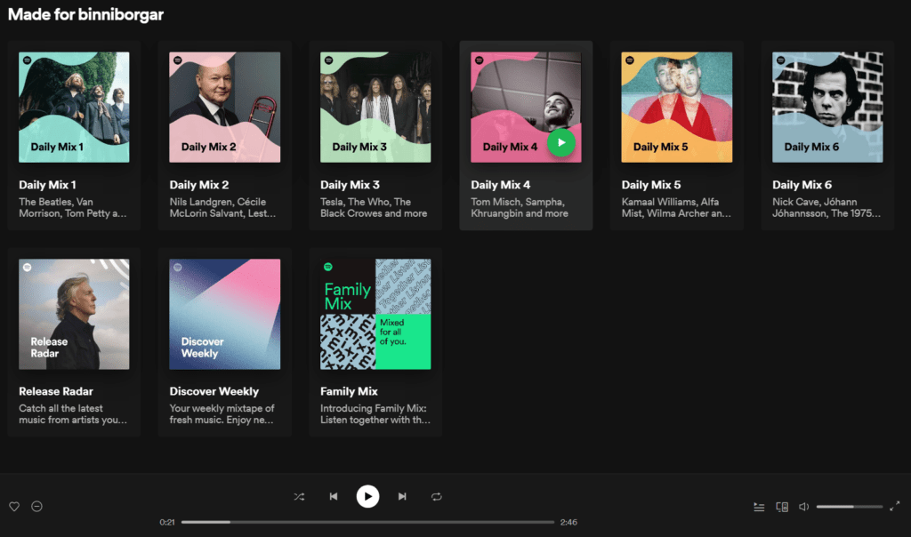Open the Daily Mix 5 cover art
911x537 pixels.
click(677, 108)
